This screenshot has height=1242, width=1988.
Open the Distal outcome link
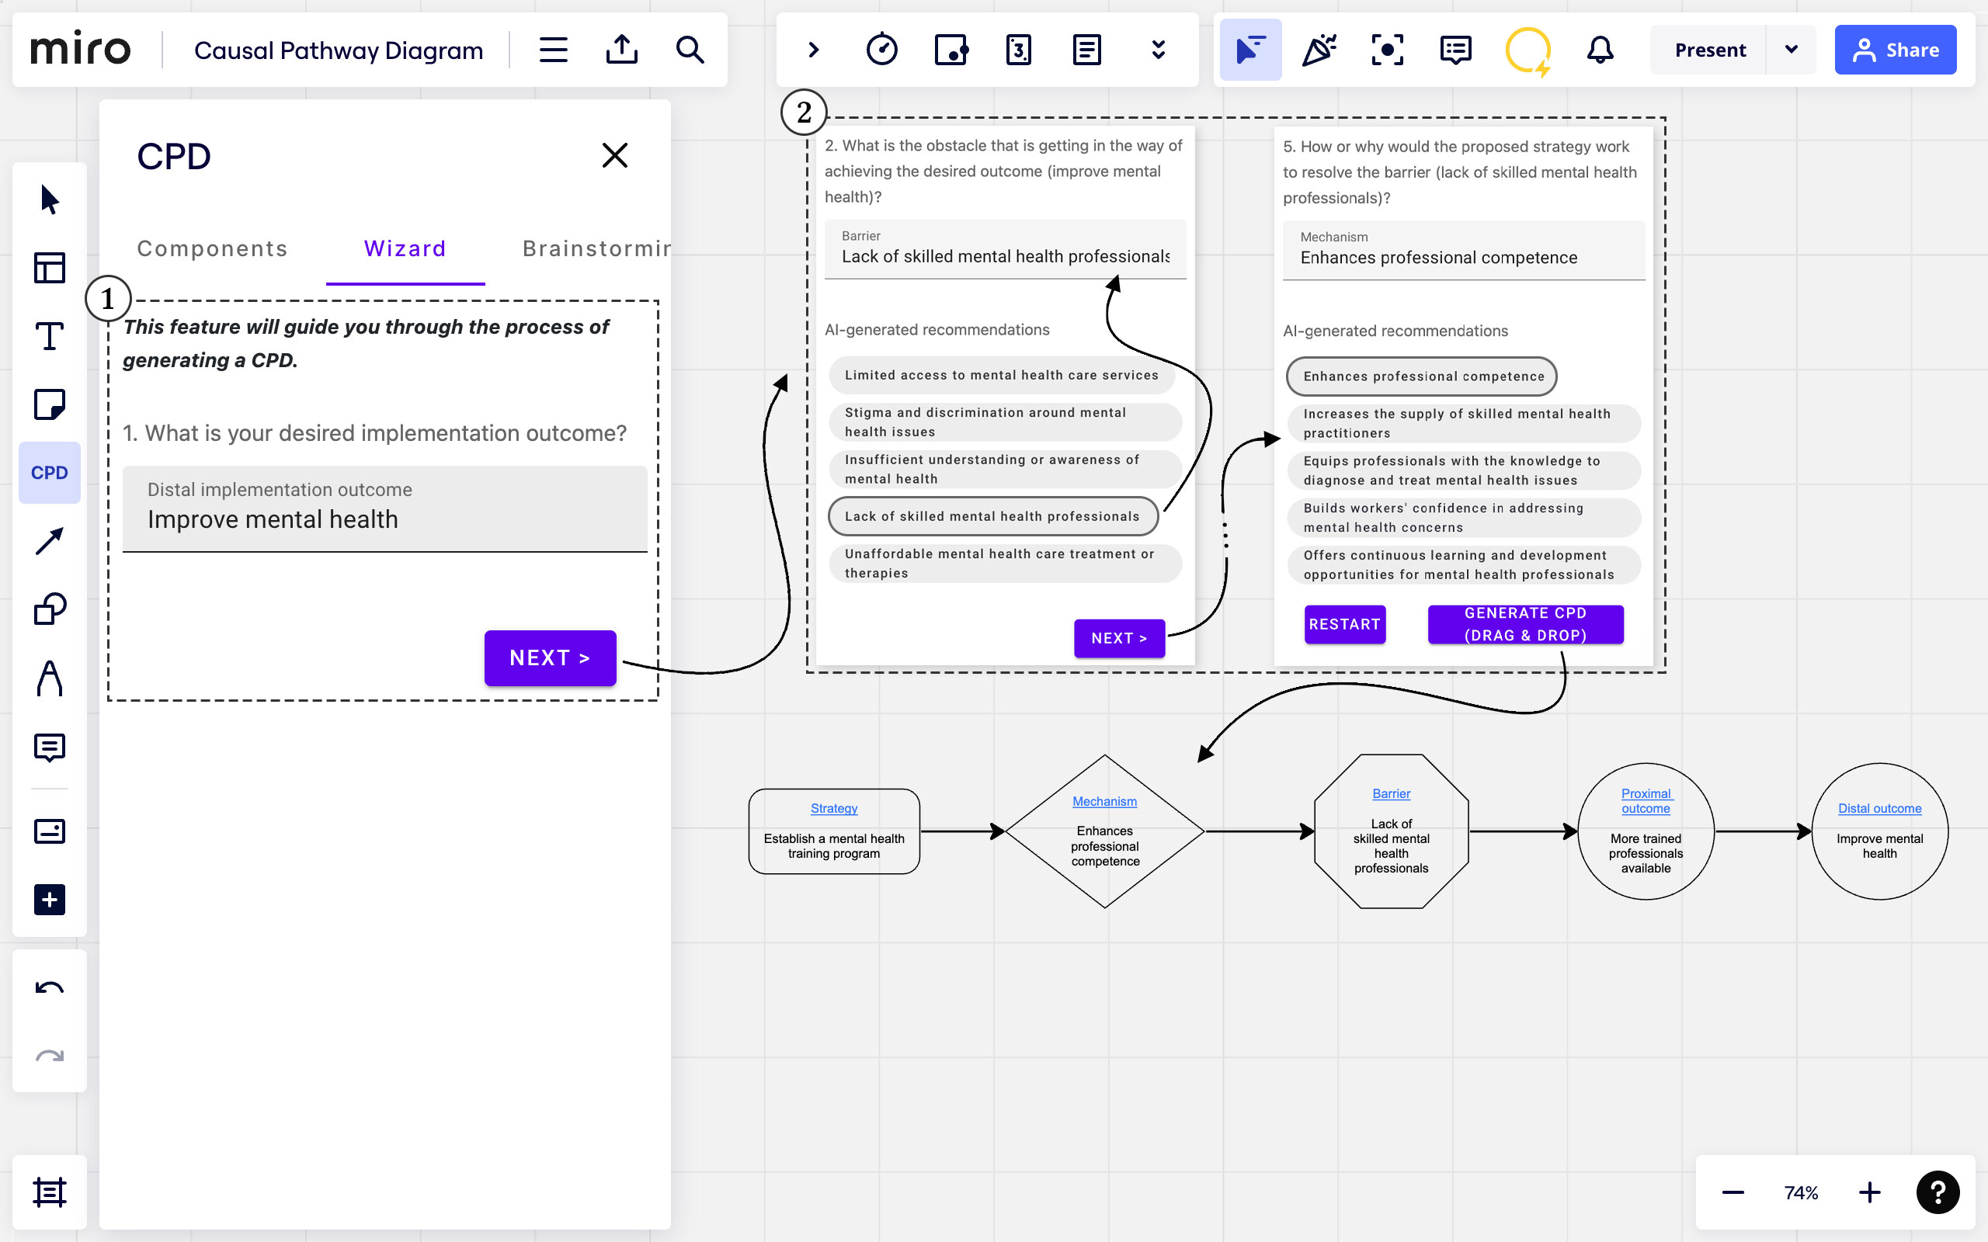(x=1879, y=808)
